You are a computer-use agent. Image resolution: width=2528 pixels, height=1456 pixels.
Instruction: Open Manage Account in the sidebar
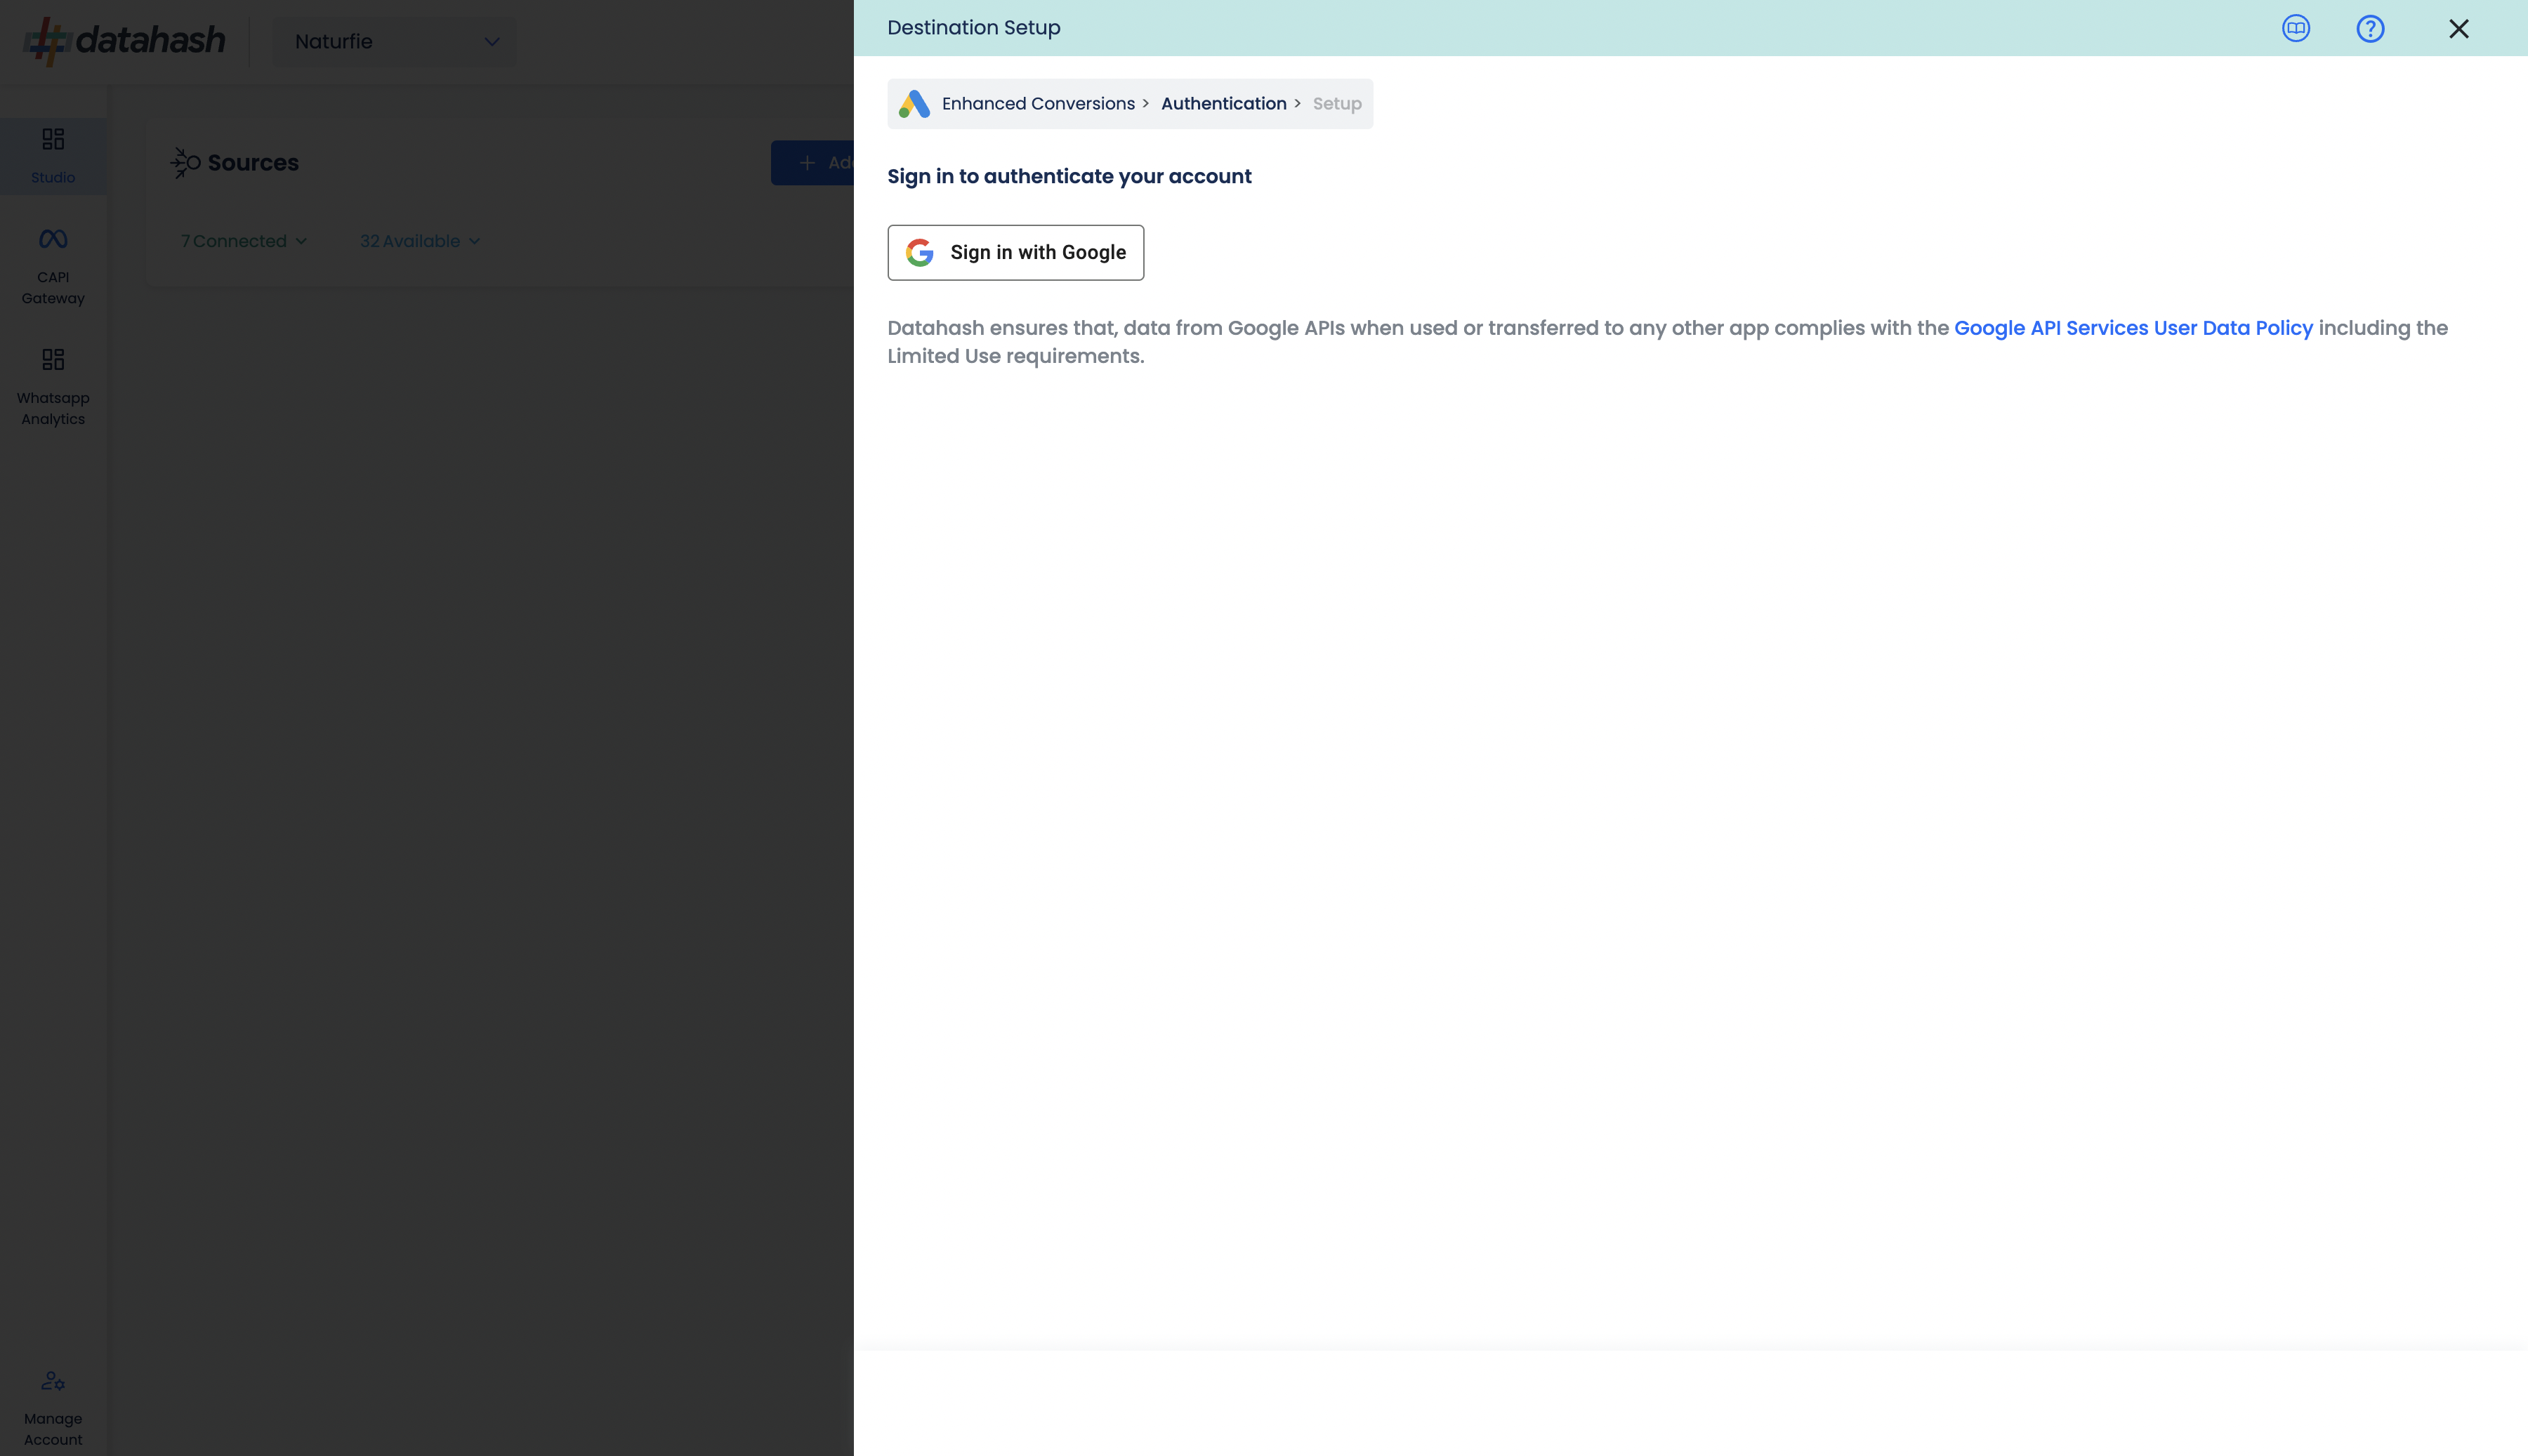[x=53, y=1408]
